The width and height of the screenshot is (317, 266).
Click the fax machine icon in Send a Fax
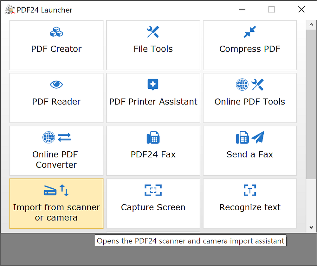(243, 137)
